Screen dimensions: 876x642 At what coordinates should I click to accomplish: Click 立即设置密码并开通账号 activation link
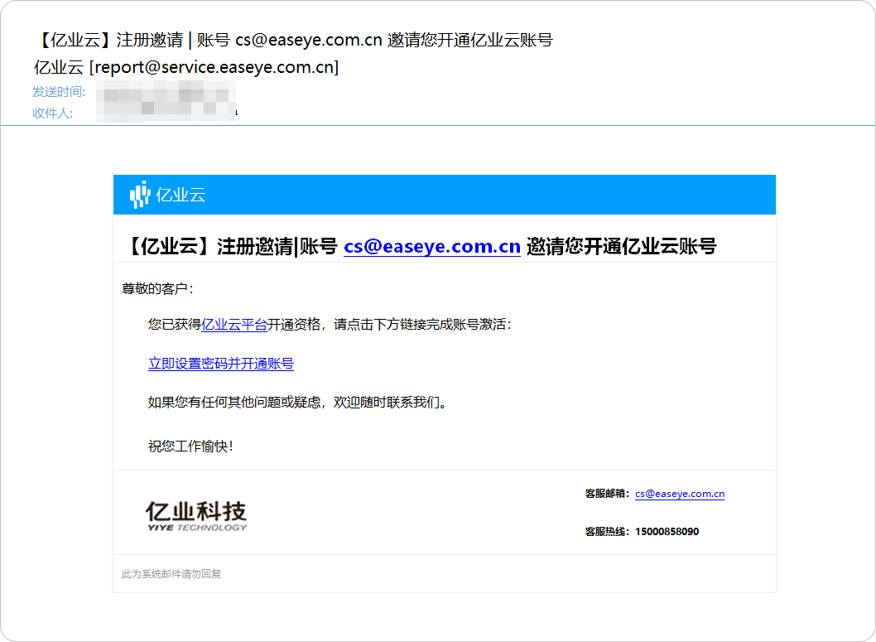tap(221, 364)
